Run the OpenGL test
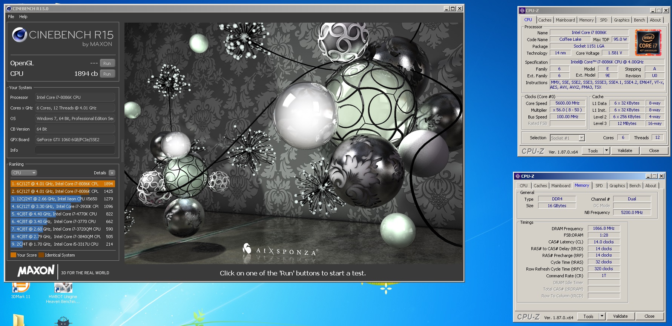Screen dimensions: 672x326 (107, 63)
